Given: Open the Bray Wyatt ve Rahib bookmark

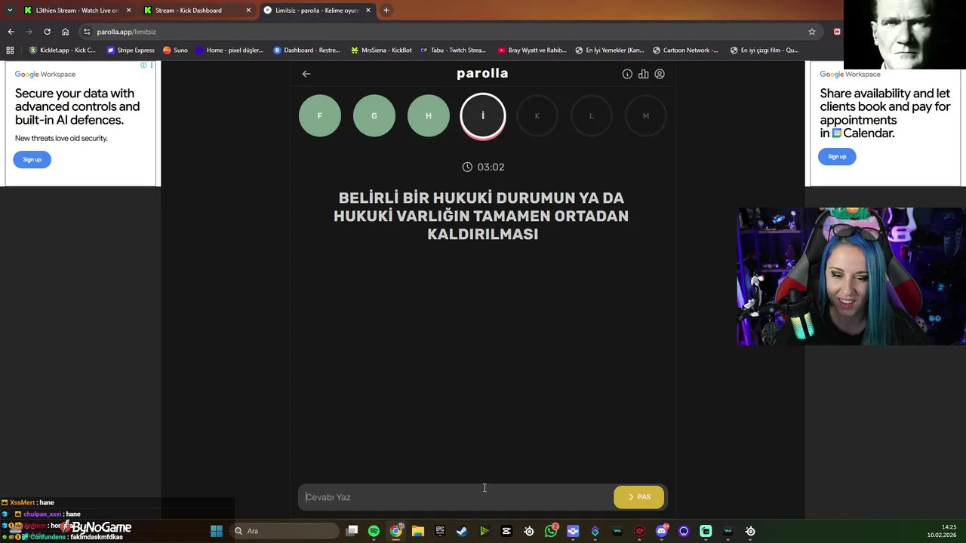Looking at the screenshot, I should pyautogui.click(x=532, y=51).
